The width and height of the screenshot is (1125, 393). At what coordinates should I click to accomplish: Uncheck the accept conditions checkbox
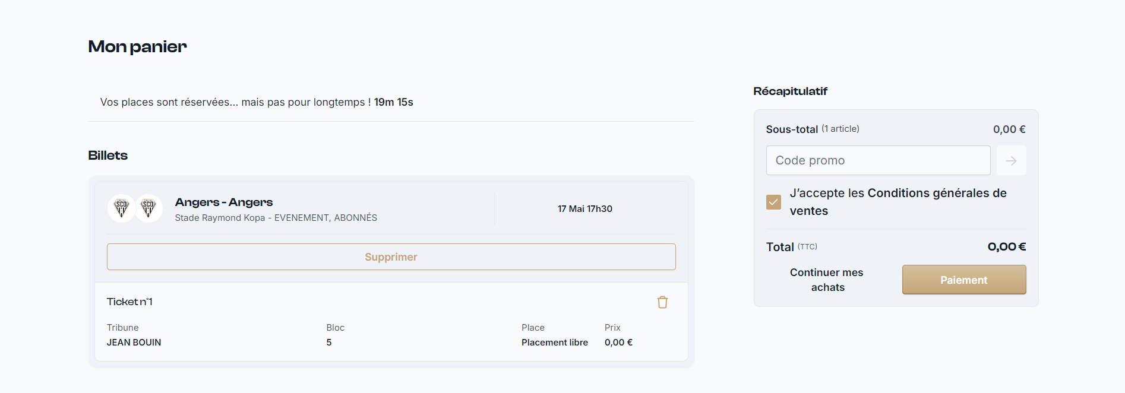(773, 202)
